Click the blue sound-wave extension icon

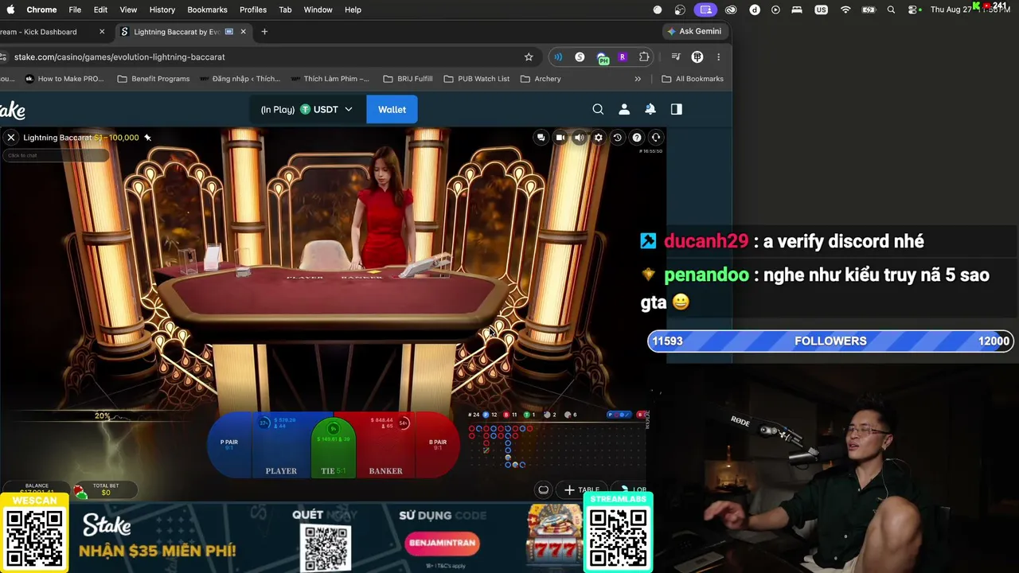coord(558,57)
